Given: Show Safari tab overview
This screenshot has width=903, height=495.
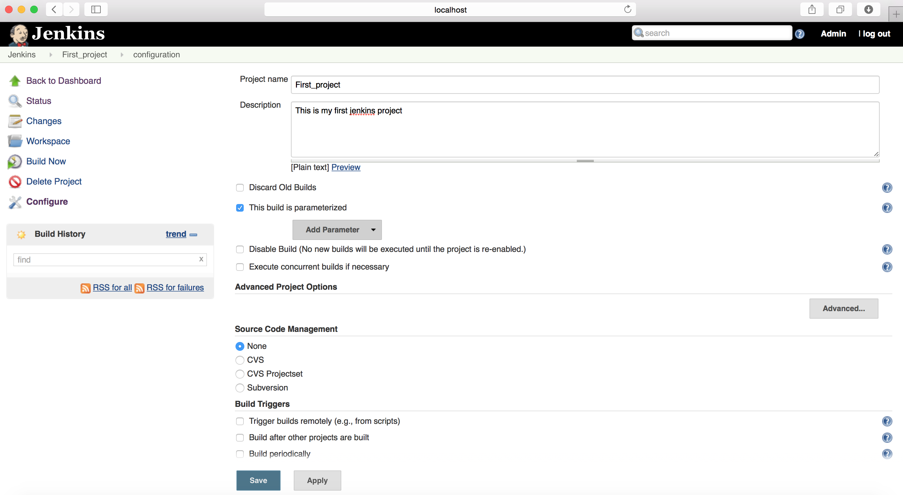Looking at the screenshot, I should [x=840, y=9].
